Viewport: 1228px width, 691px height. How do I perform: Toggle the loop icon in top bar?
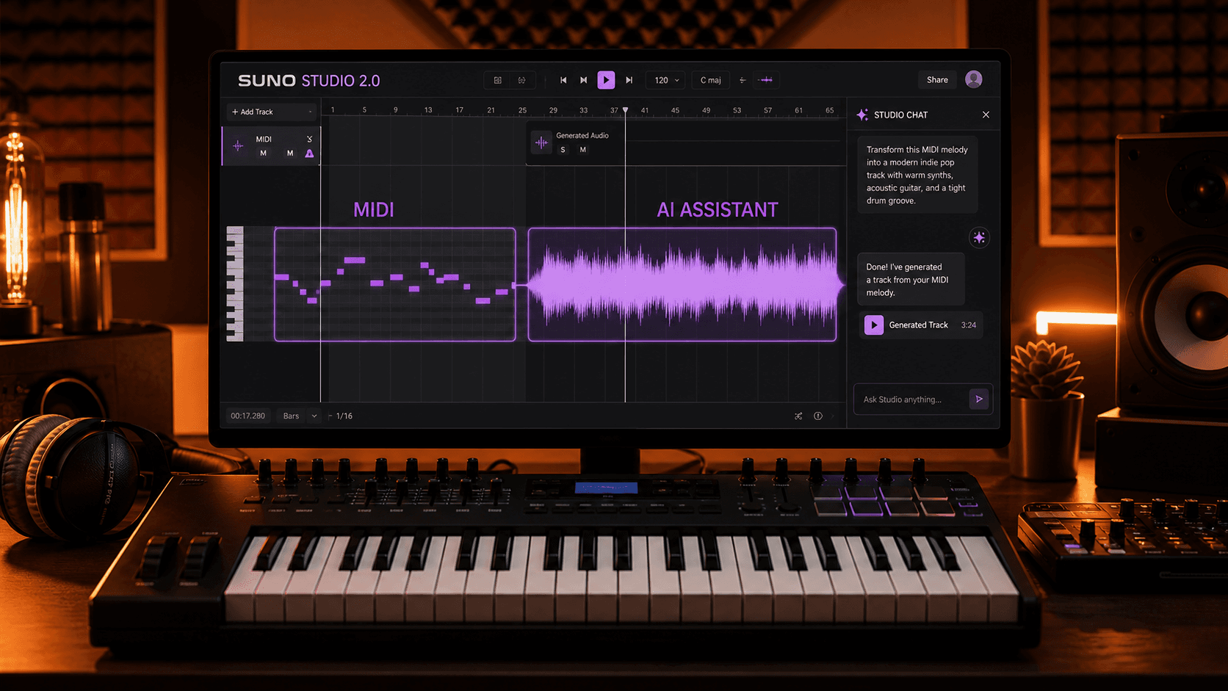tap(521, 80)
